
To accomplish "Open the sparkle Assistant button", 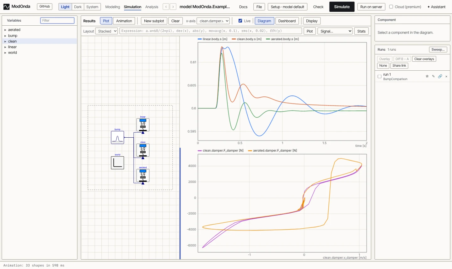I will tap(436, 7).
